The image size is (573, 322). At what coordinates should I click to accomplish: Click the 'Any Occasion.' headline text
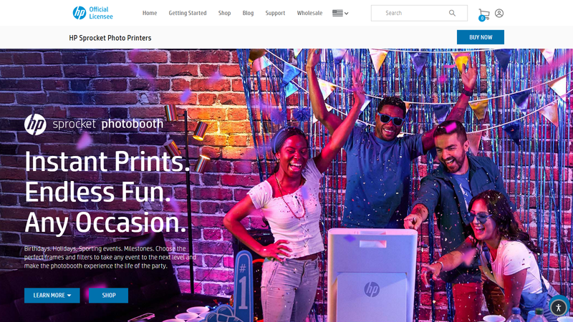tap(105, 223)
